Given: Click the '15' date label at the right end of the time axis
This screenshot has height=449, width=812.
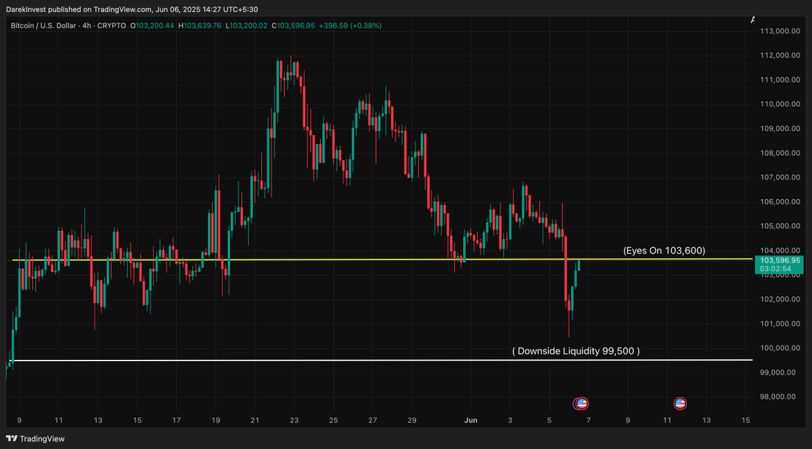Looking at the screenshot, I should pos(746,421).
